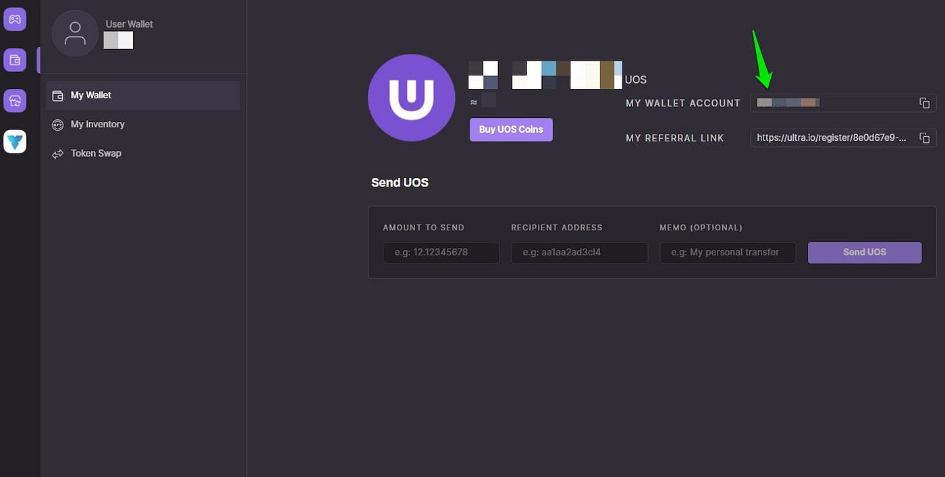945x477 pixels.
Task: Launch the blue V app icon
Action: coord(15,141)
